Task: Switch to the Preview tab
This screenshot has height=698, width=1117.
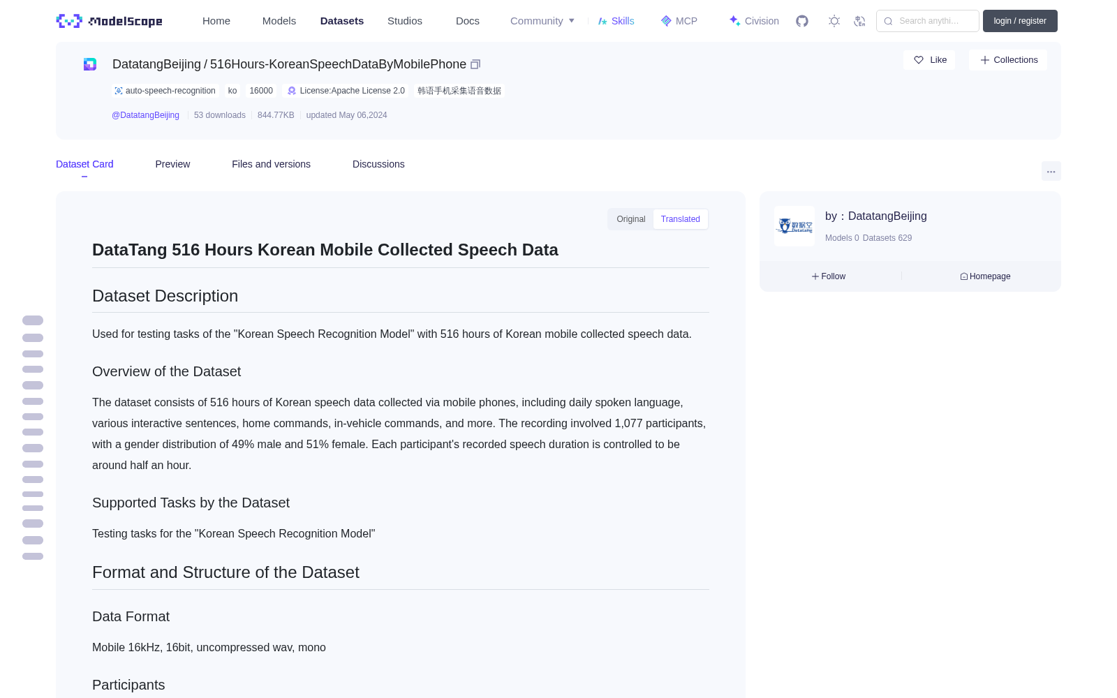Action: coord(172,164)
